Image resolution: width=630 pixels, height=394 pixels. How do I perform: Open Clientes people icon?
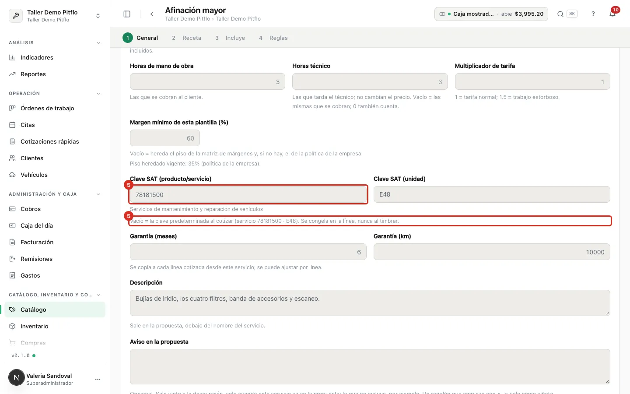point(12,158)
